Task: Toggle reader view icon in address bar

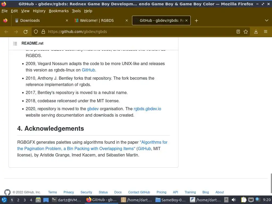Action: (238, 32)
